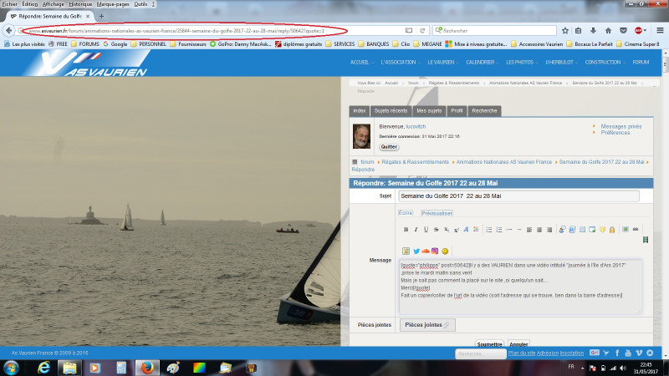Image resolution: width=669 pixels, height=376 pixels.
Task: Switch to the forum Recherche tab
Action: point(484,111)
